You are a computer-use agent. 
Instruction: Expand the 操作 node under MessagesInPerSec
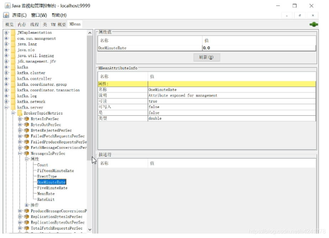[x=26, y=205]
